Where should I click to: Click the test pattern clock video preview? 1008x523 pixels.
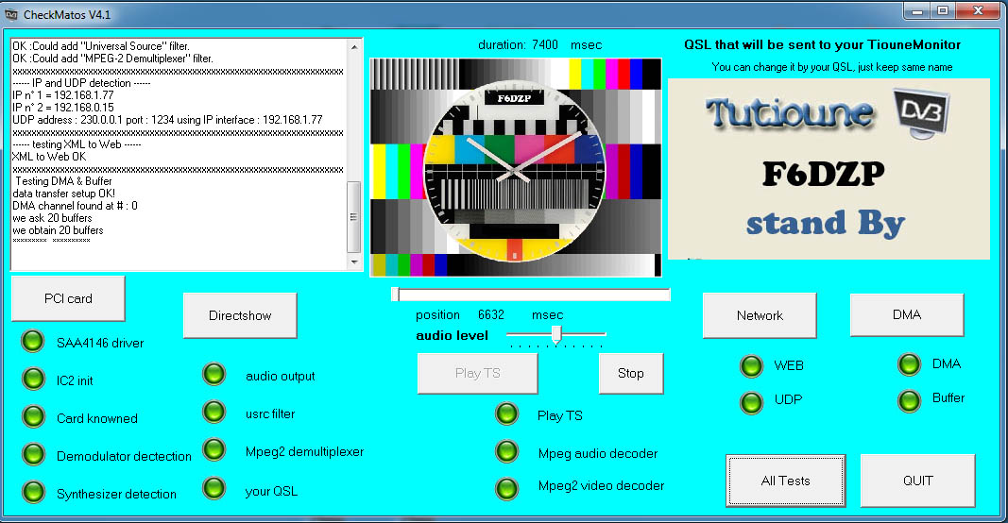click(x=516, y=168)
